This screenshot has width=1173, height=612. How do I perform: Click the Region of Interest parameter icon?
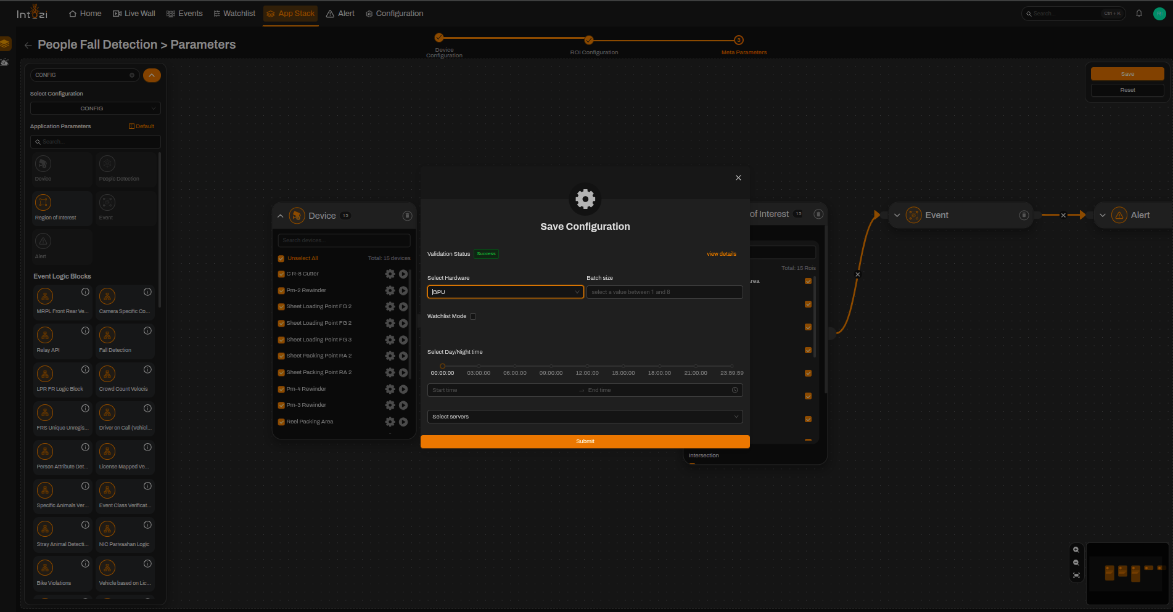click(43, 202)
